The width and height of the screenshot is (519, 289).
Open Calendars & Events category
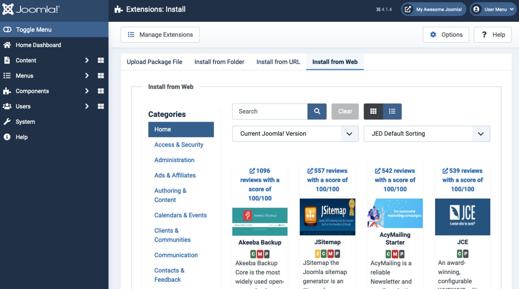181,215
